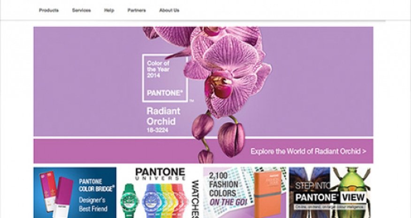This screenshot has width=411, height=218.
Task: Open the Partners menu
Action: (137, 10)
